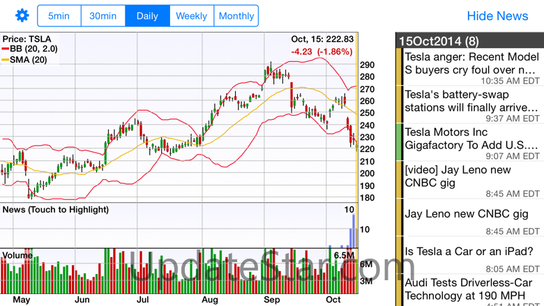
Task: Select the Monthly interval tab
Action: pyautogui.click(x=236, y=15)
